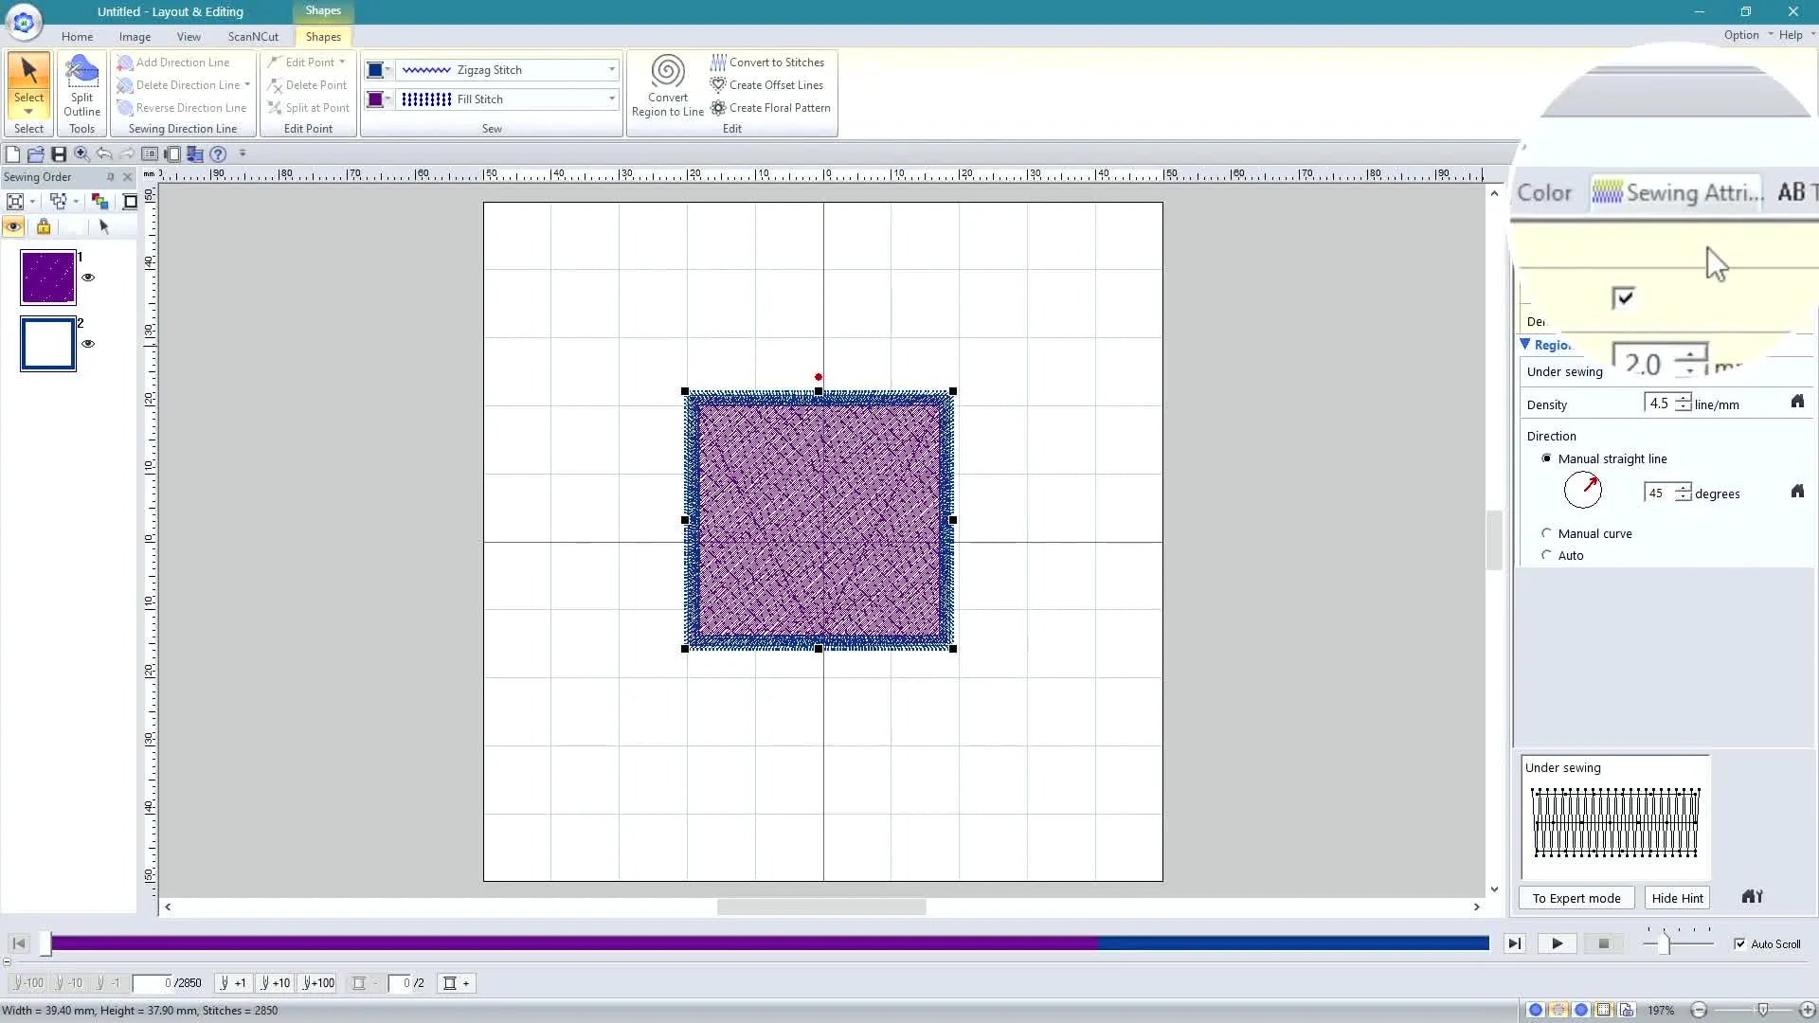Screen dimensions: 1819x1023
Task: Expand the Select tool dropdown arrow
Action: click(28, 112)
